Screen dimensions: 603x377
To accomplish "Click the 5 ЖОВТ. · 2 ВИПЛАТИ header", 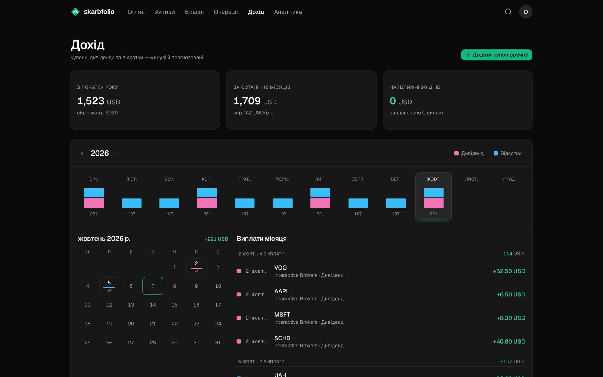I will [261, 362].
